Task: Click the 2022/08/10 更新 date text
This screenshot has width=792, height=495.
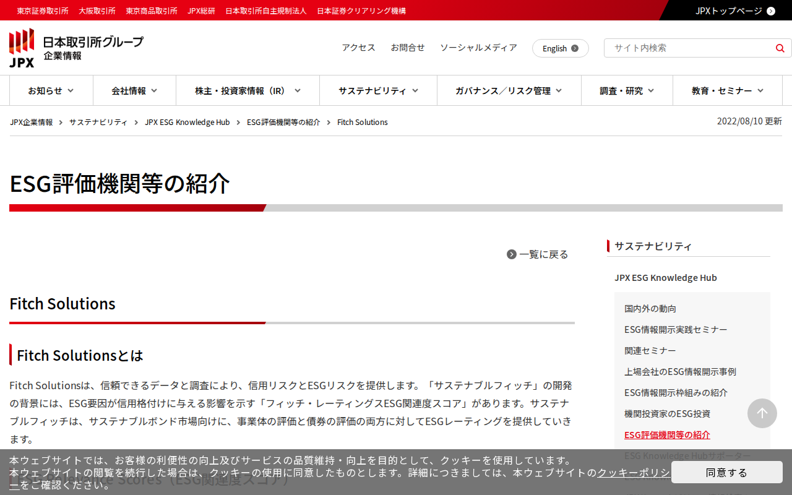Action: coord(749,121)
